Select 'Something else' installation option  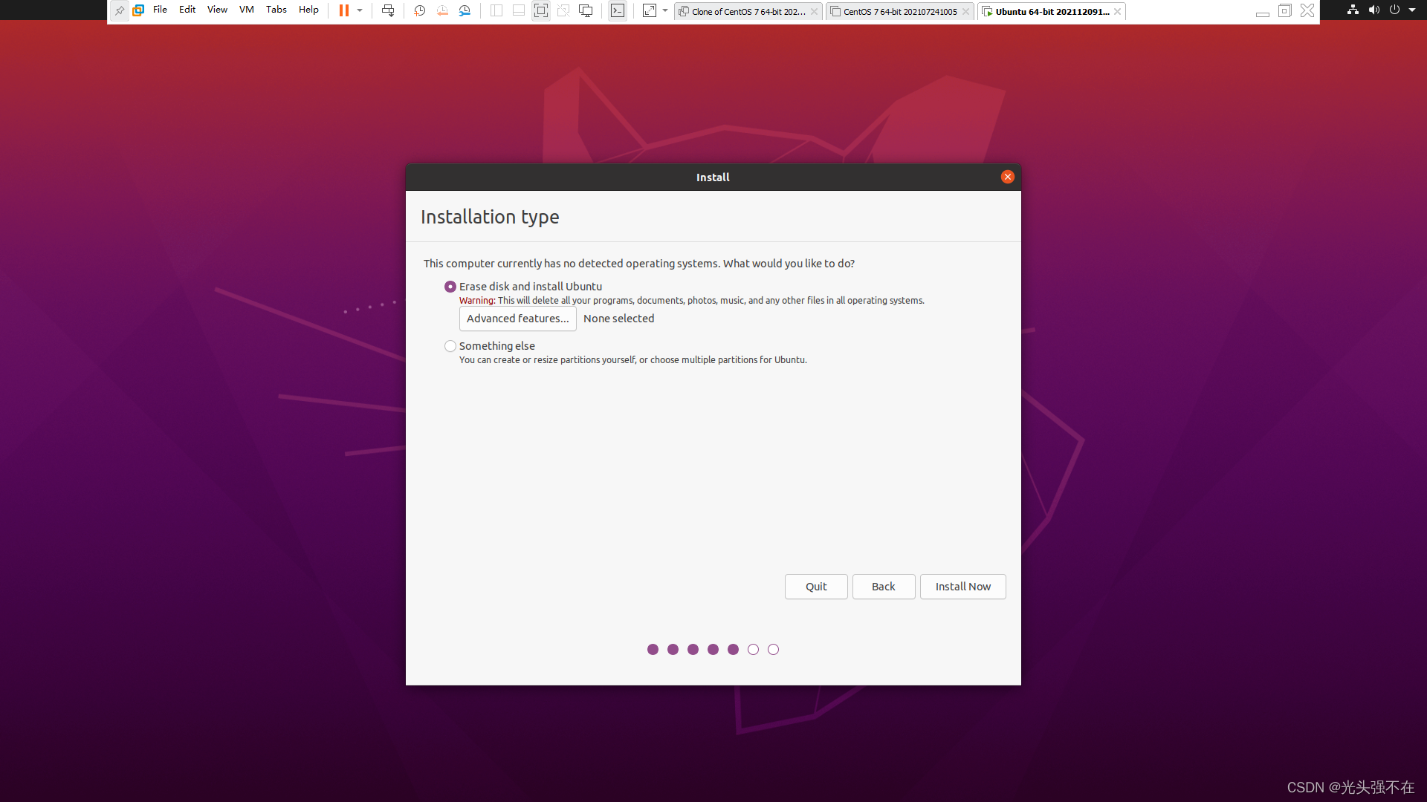450,345
